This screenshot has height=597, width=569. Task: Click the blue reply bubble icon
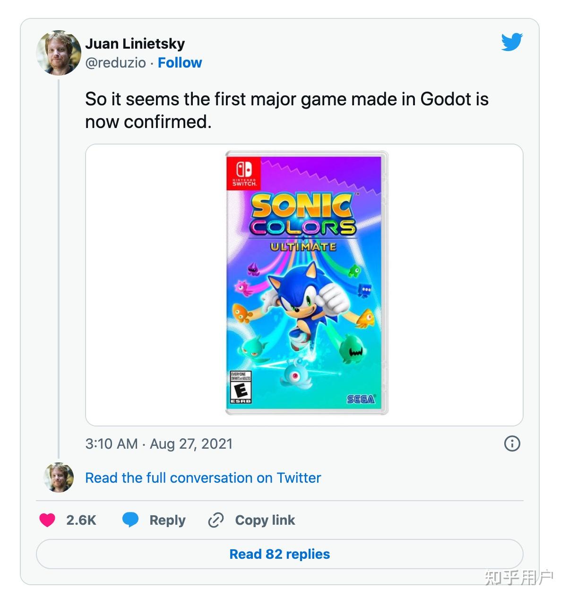click(130, 520)
